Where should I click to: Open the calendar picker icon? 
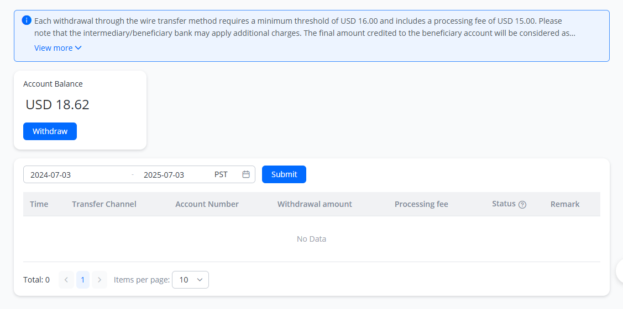[x=246, y=174]
